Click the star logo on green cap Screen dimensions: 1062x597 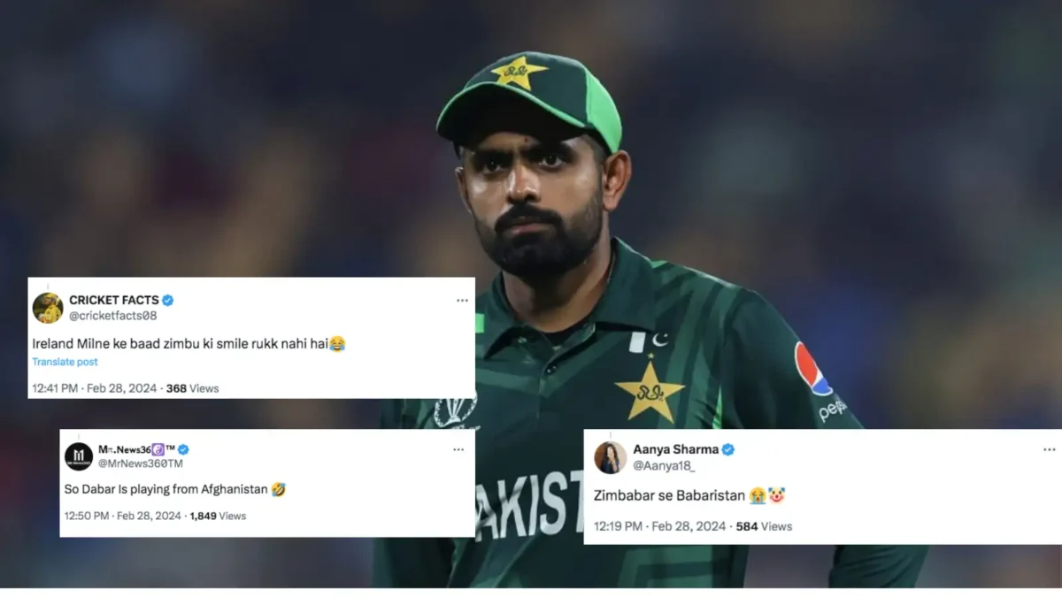[519, 72]
